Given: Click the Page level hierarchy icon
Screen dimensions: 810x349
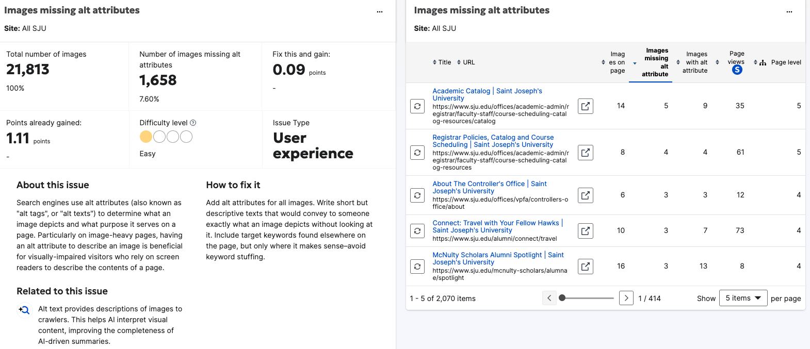Looking at the screenshot, I should 763,62.
